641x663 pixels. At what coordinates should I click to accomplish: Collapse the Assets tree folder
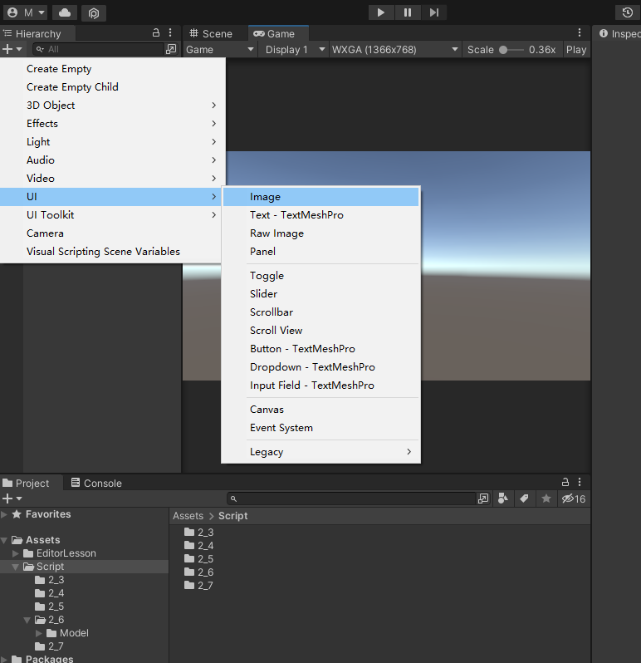coord(4,540)
